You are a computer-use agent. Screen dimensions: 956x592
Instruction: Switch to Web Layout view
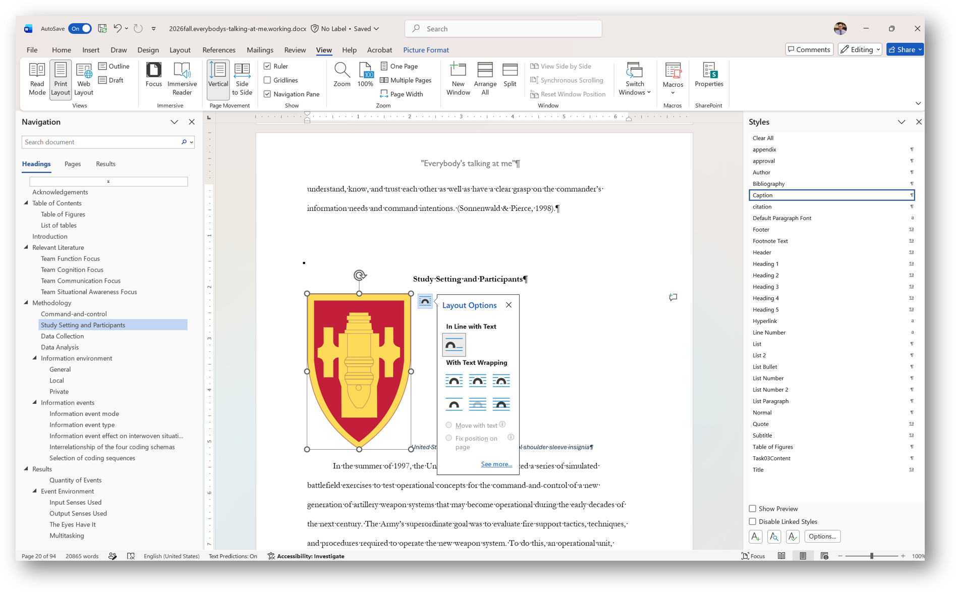click(84, 79)
